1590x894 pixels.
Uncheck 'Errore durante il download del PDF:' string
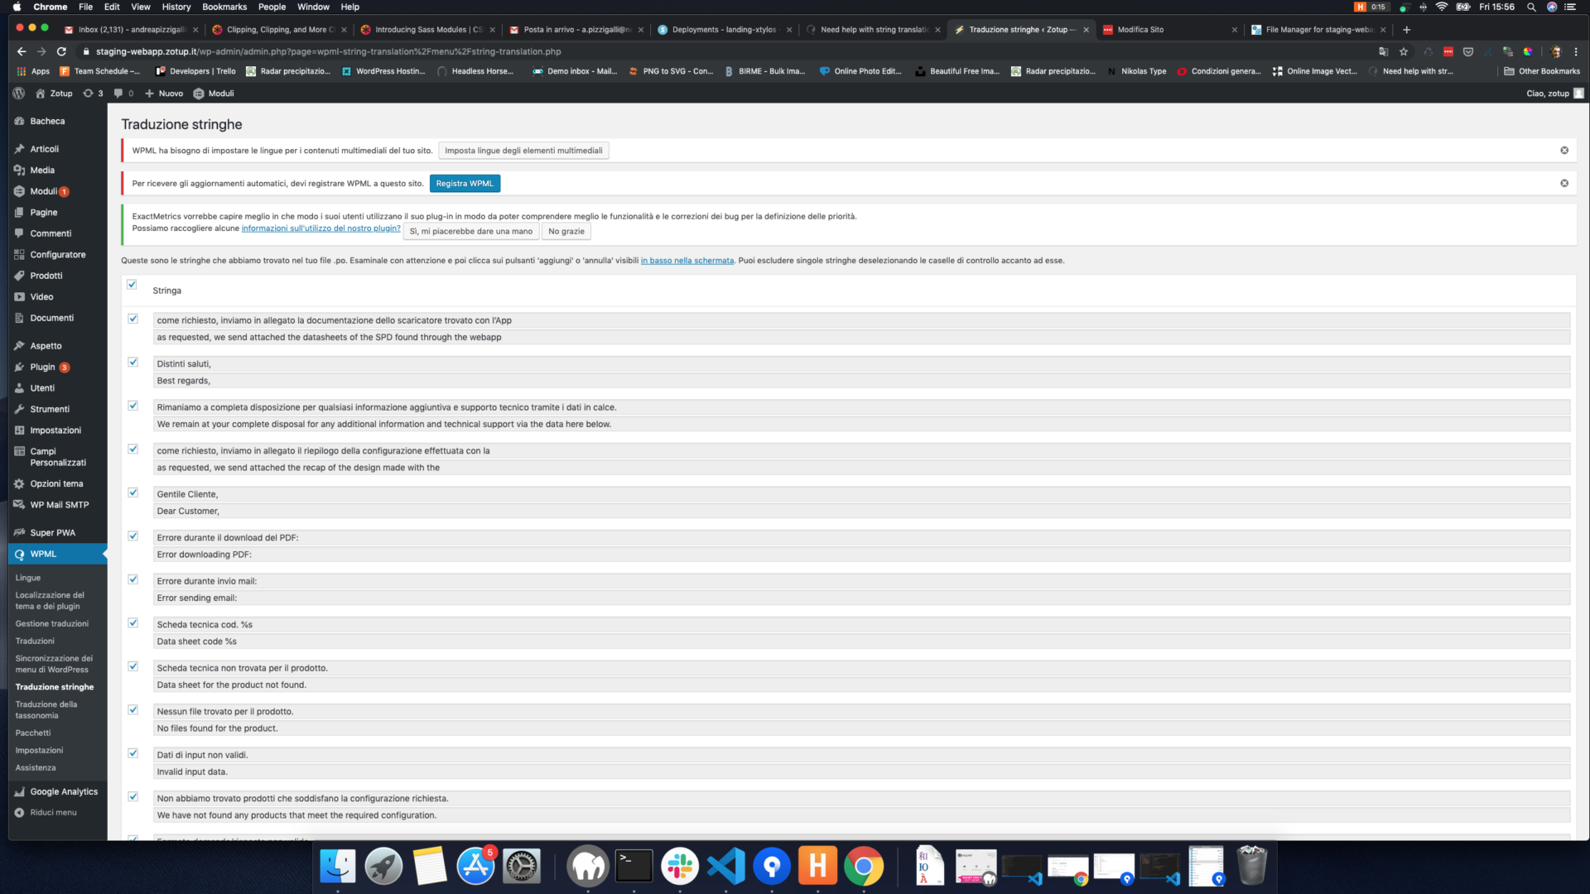pyautogui.click(x=133, y=536)
